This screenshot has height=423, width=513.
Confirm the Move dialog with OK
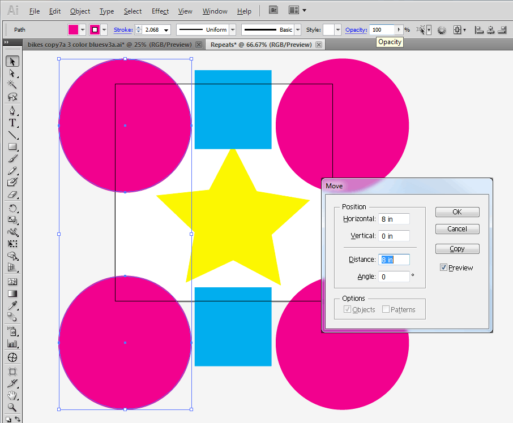[457, 212]
